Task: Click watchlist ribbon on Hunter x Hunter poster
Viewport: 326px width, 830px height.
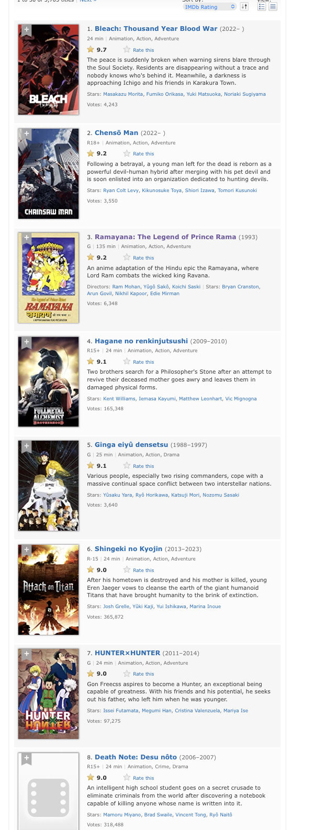Action: pyautogui.click(x=26, y=655)
